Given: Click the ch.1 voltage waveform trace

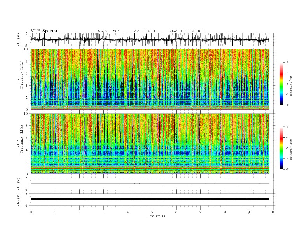Looking at the screenshot, I should (150, 39).
